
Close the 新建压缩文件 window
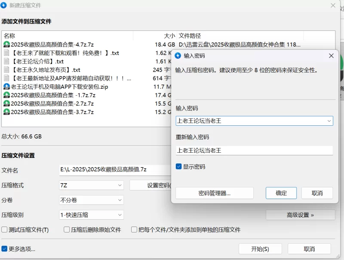coord(333,5)
